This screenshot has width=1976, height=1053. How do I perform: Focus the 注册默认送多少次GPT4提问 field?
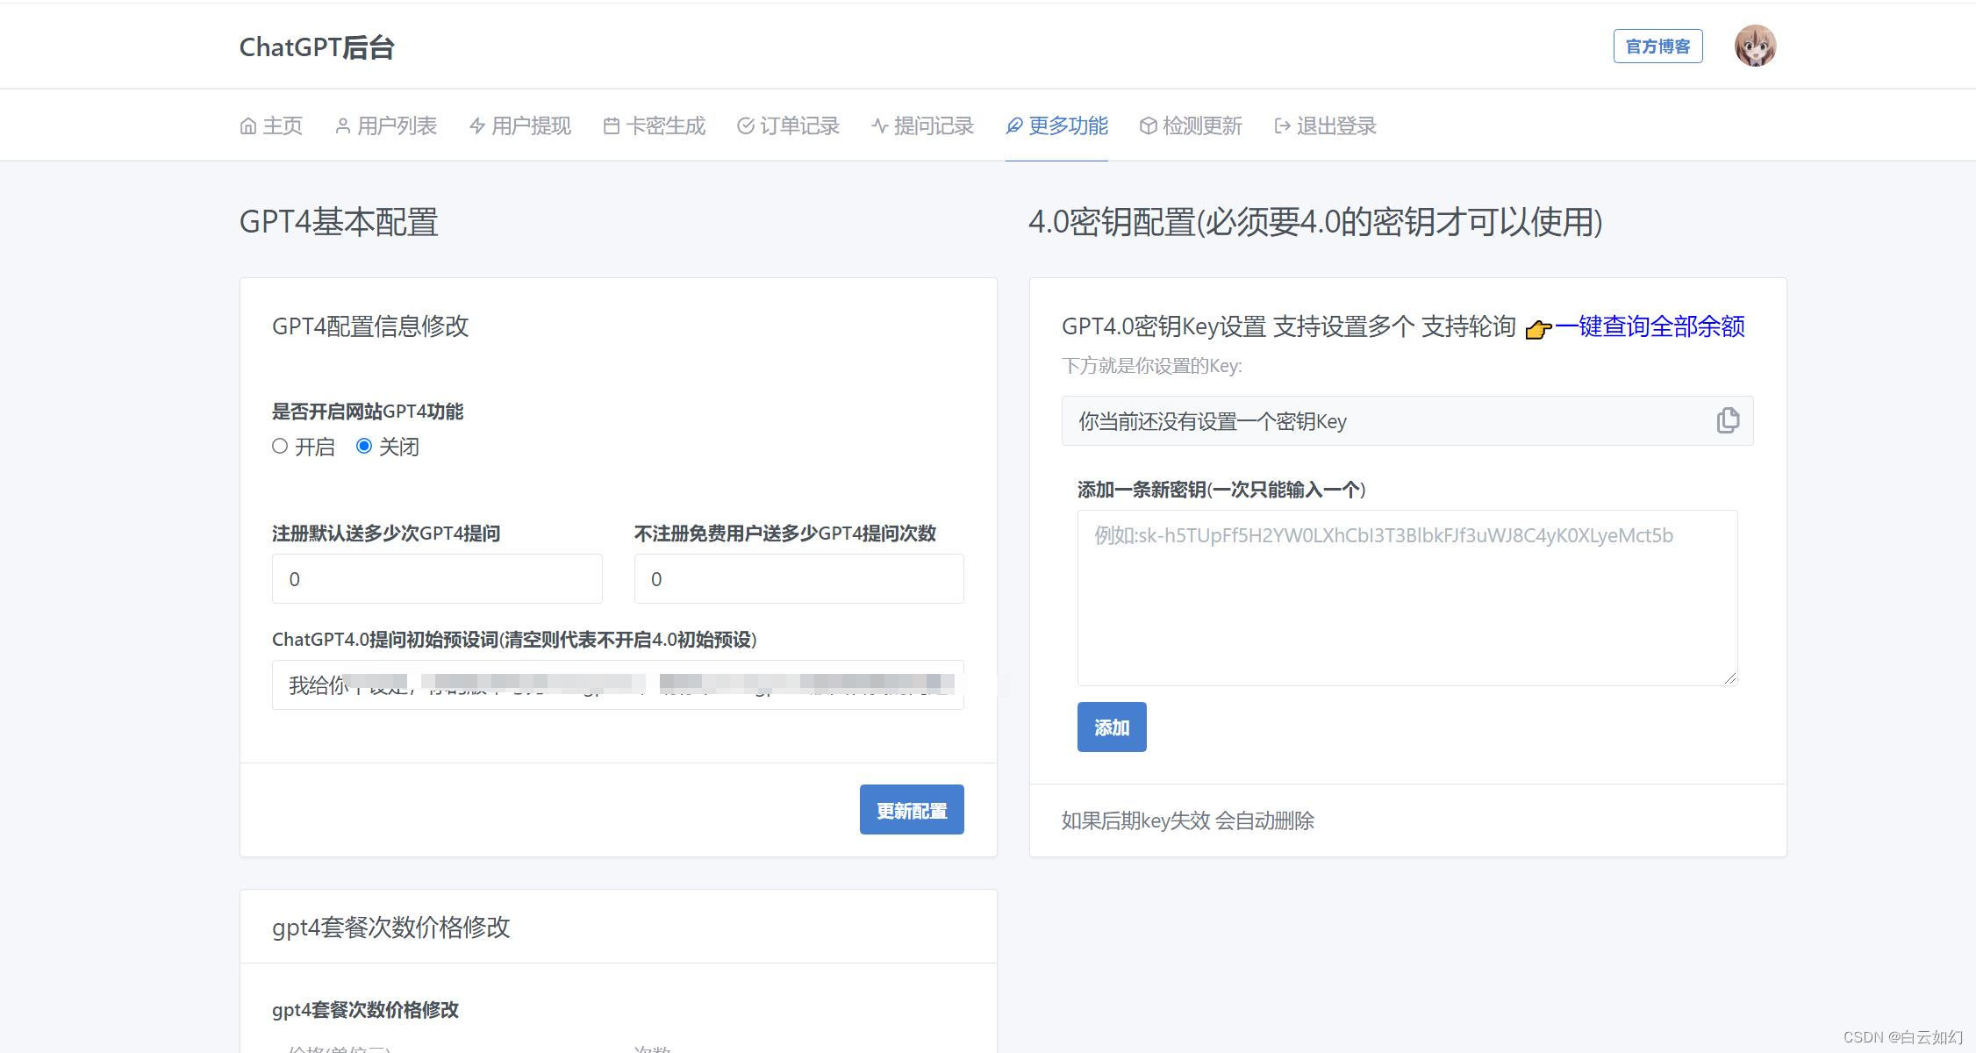437,578
